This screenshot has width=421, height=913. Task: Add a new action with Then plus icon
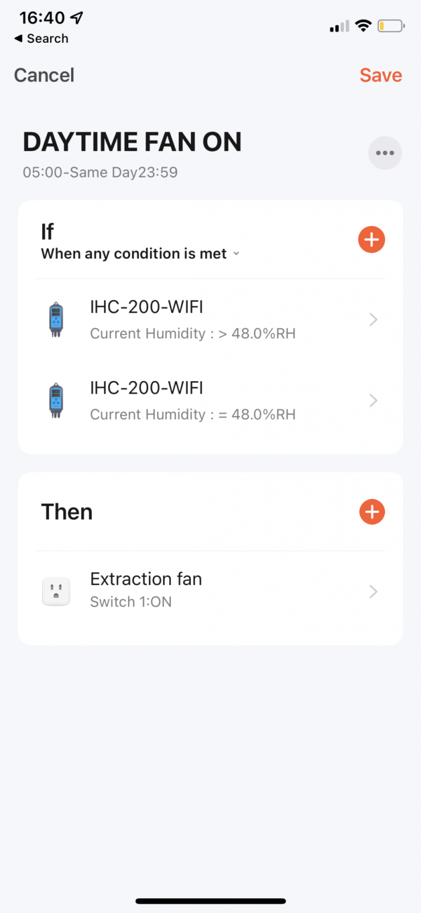372,512
